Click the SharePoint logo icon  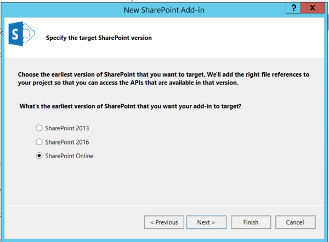[21, 37]
